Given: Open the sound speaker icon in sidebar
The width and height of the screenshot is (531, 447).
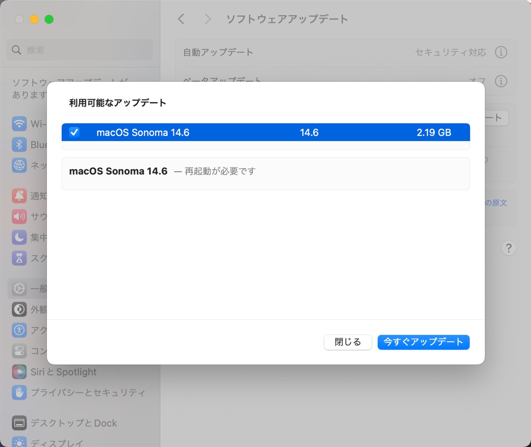Looking at the screenshot, I should click(x=19, y=217).
